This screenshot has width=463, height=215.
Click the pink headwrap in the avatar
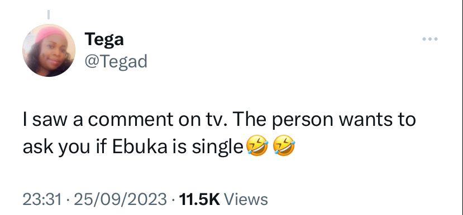pos(50,33)
